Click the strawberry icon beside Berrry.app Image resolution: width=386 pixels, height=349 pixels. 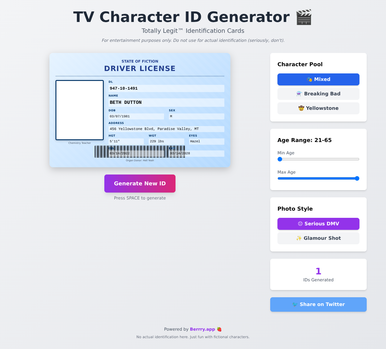(x=219, y=329)
